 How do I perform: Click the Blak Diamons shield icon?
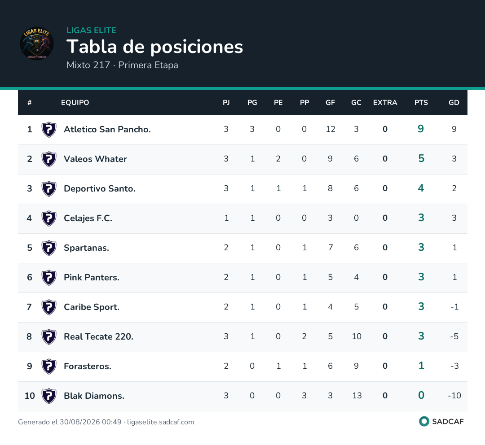(49, 396)
